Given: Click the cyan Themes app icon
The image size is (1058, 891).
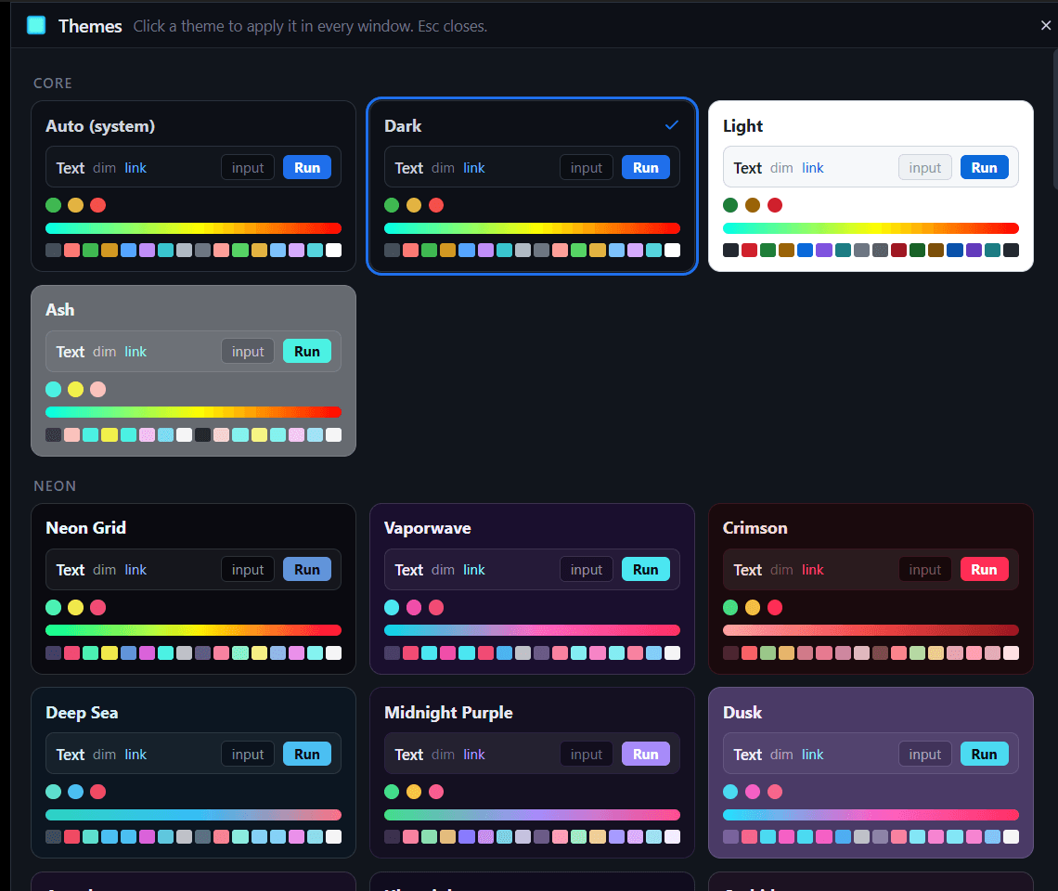Looking at the screenshot, I should tap(36, 26).
